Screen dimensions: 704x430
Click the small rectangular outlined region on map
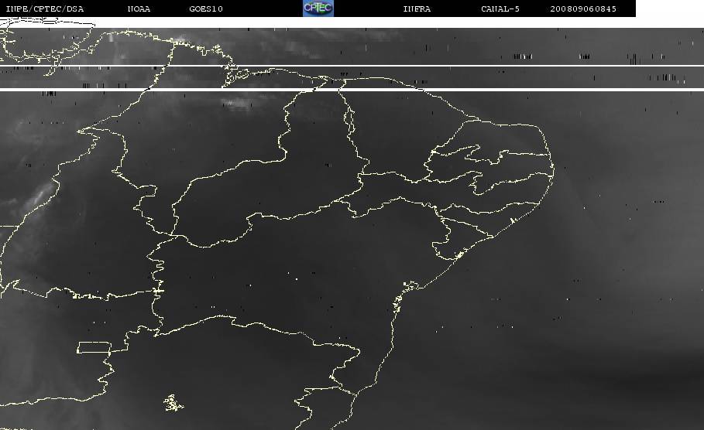click(93, 346)
